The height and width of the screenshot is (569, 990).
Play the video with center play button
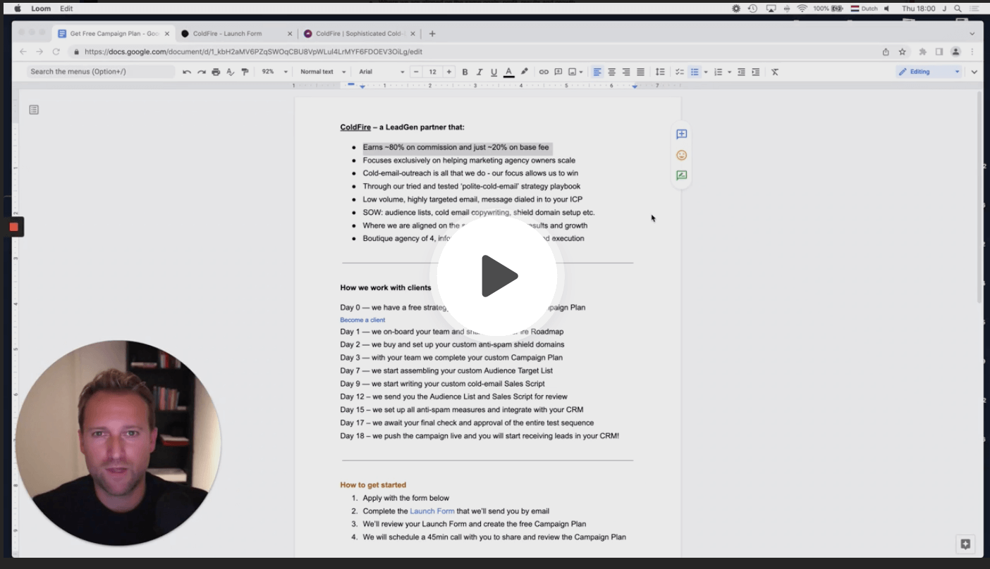[497, 276]
